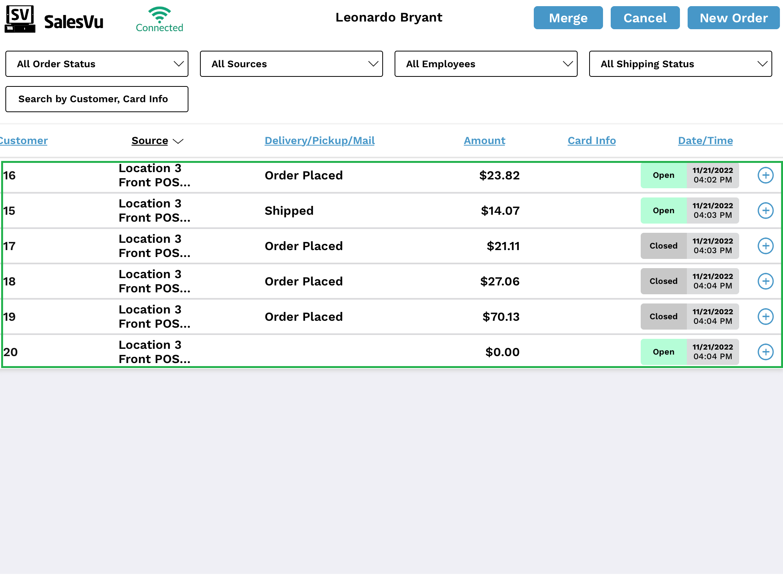Click the New Order button
The image size is (783, 577).
pyautogui.click(x=733, y=18)
